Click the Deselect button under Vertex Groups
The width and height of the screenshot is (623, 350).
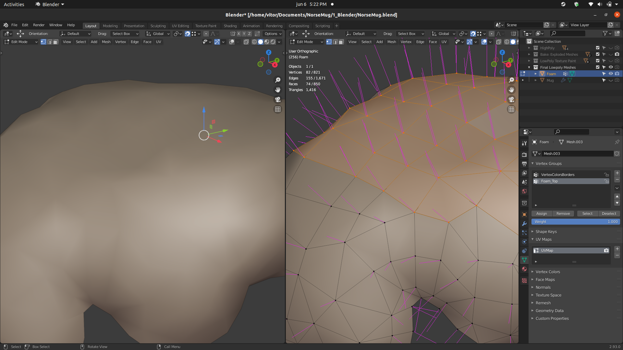[609, 214]
